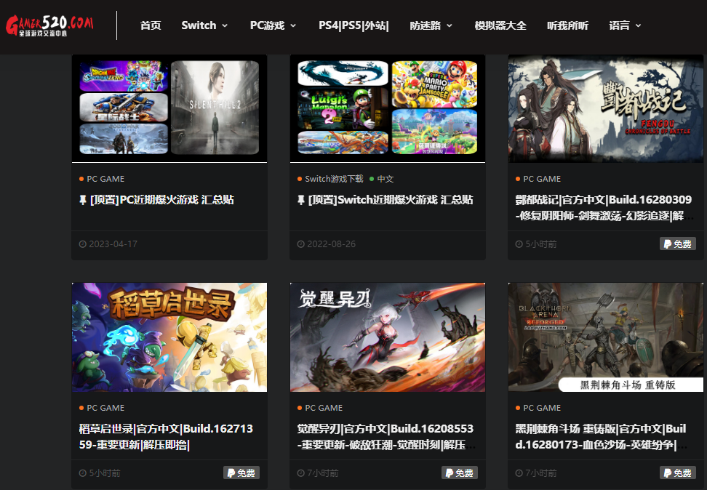Screen dimensions: 707x490
Task: Click clock icon on 觉醒异刃 card footer
Action: tap(300, 473)
